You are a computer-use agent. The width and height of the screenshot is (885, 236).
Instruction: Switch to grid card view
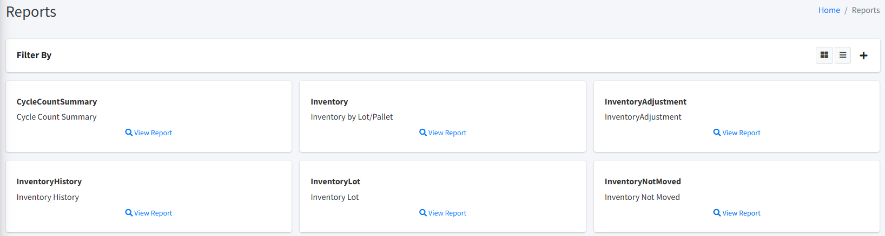[x=824, y=55]
